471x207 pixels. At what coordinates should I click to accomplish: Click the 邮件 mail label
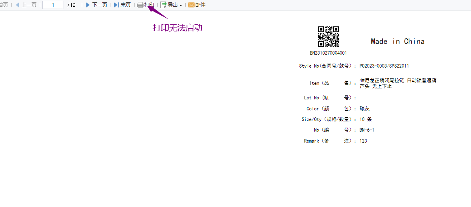pyautogui.click(x=200, y=5)
